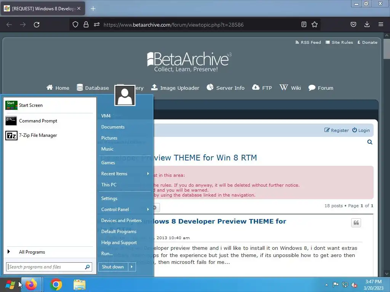Go forward to the next page
Viewport: 390px width, 292px height.
pos(23,25)
